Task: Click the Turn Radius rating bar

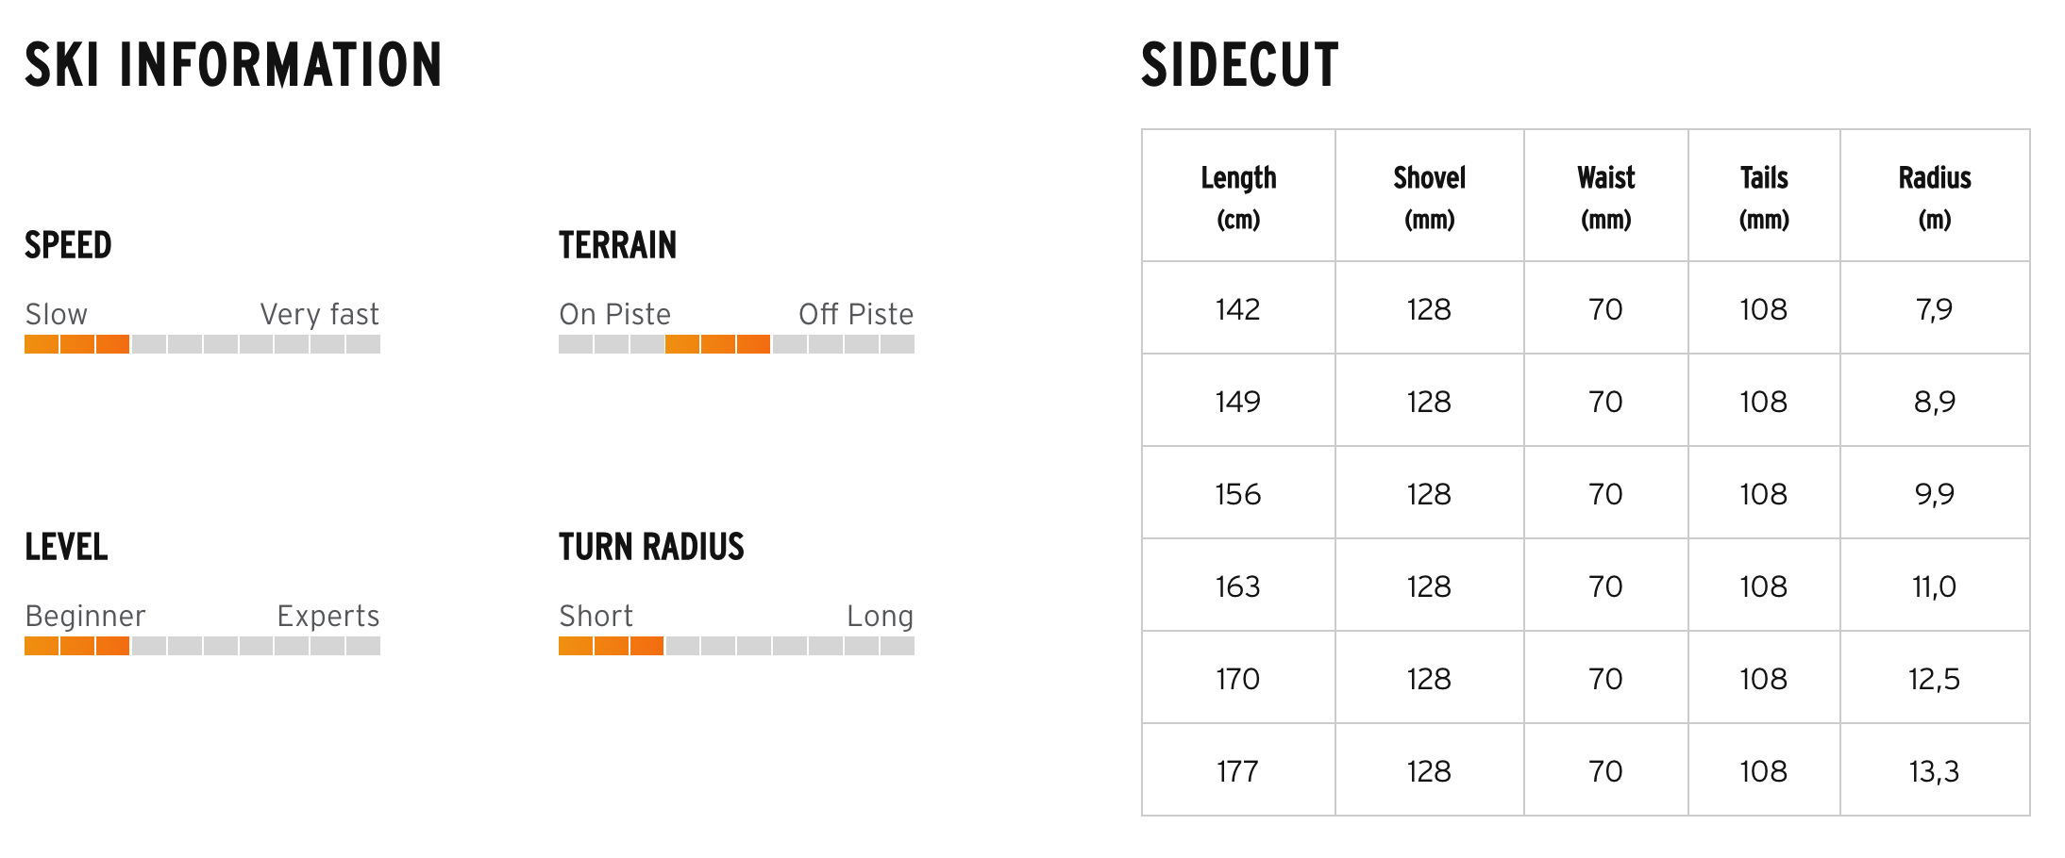Action: [736, 646]
